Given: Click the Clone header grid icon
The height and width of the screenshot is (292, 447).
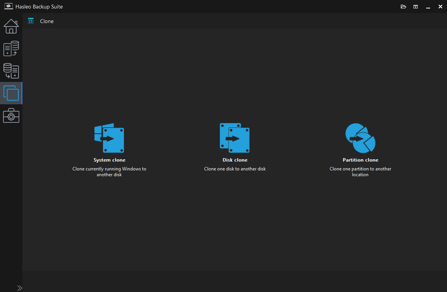Looking at the screenshot, I should coord(31,21).
